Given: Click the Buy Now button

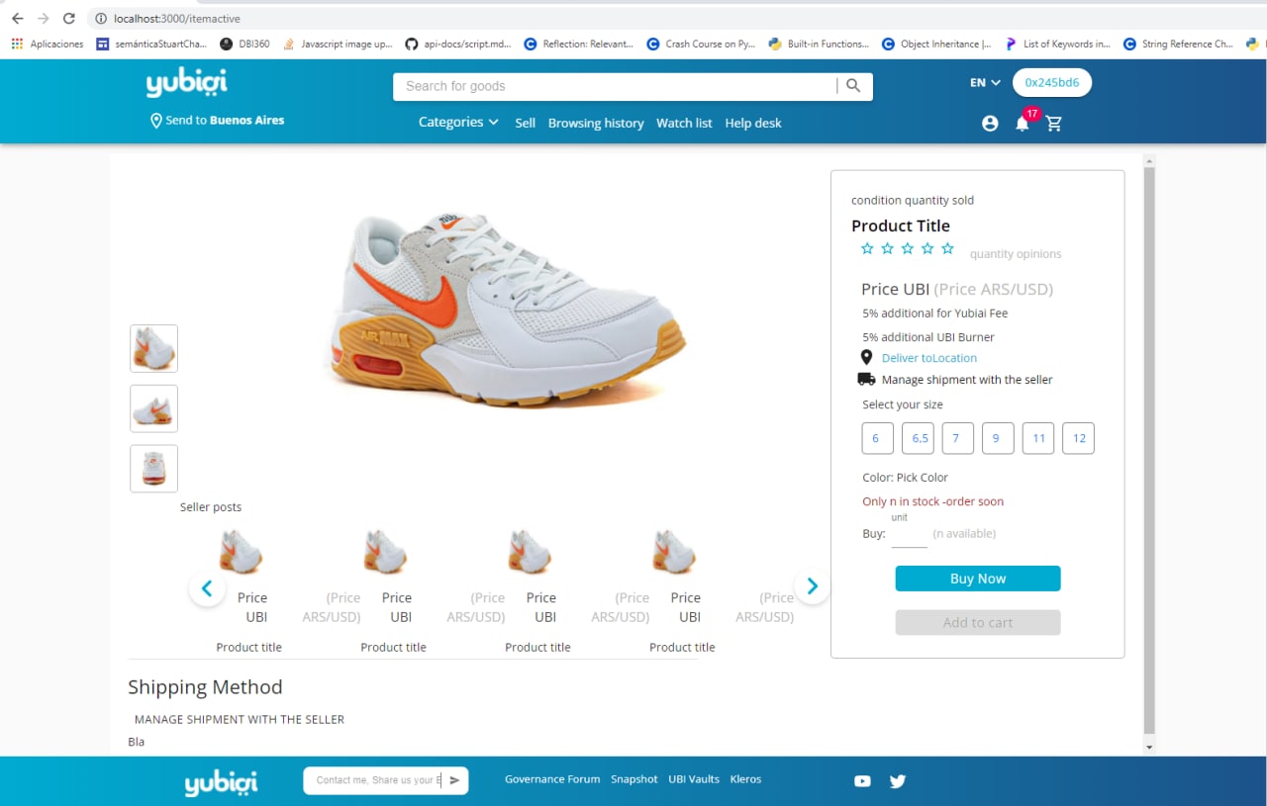Looking at the screenshot, I should [978, 579].
